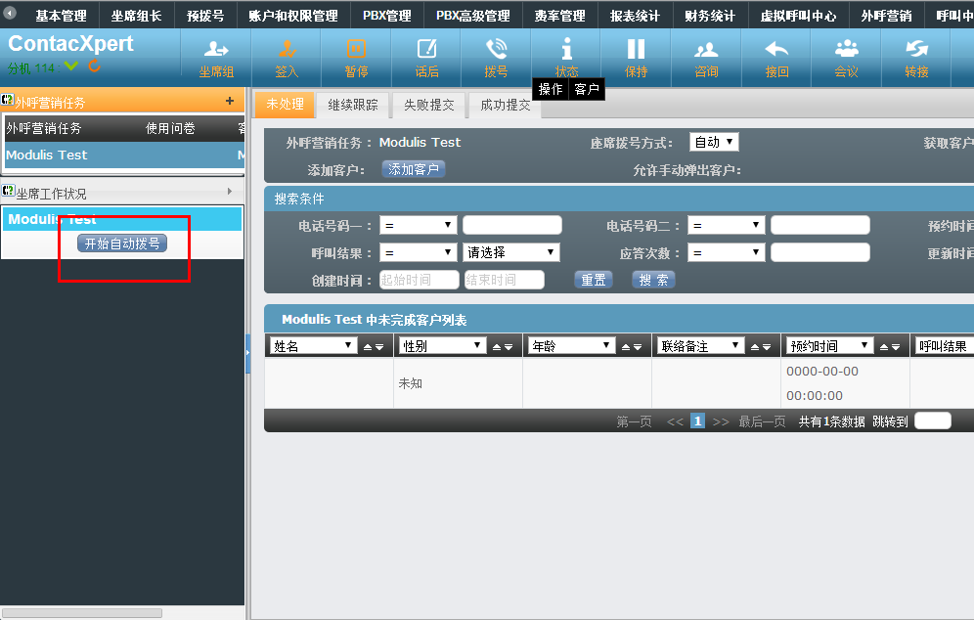
Task: Open the 请选择 call result dropdown
Action: (510, 252)
